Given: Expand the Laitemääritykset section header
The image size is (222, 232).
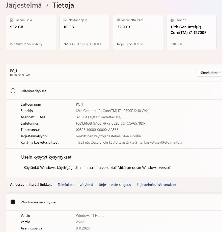Looking at the screenshot, I should point(114,91).
